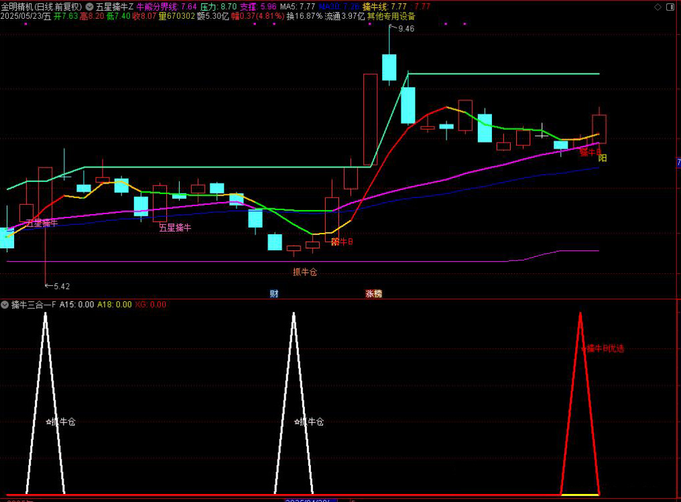Click the 9.46 high price marker
This screenshot has height=502, width=681.
click(406, 29)
